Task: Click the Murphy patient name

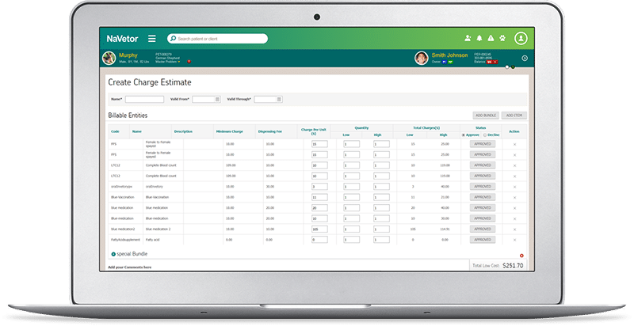Action: pos(128,55)
